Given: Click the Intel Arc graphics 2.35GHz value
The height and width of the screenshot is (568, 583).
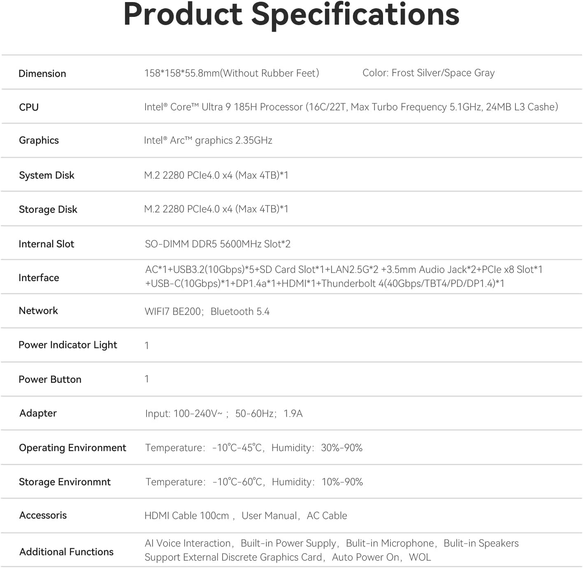Looking at the screenshot, I should point(208,140).
